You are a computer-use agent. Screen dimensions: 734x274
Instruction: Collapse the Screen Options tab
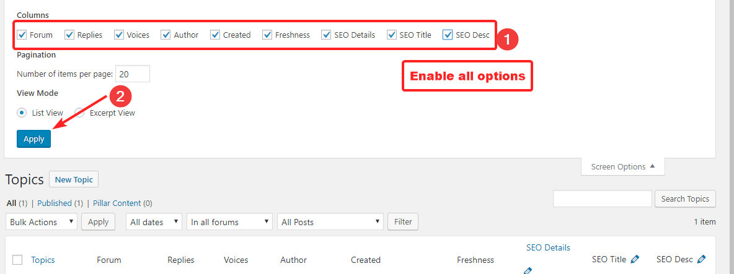tap(622, 167)
